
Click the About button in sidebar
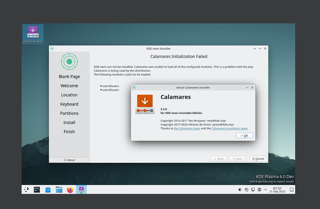point(69,160)
